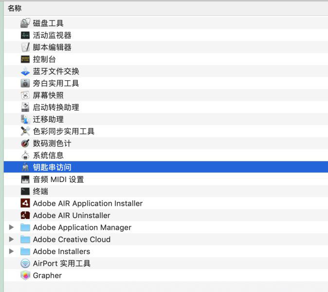Image resolution: width=328 pixels, height=292 pixels.
Task: Click the 数码测色计 color meter icon
Action: pyautogui.click(x=25, y=143)
